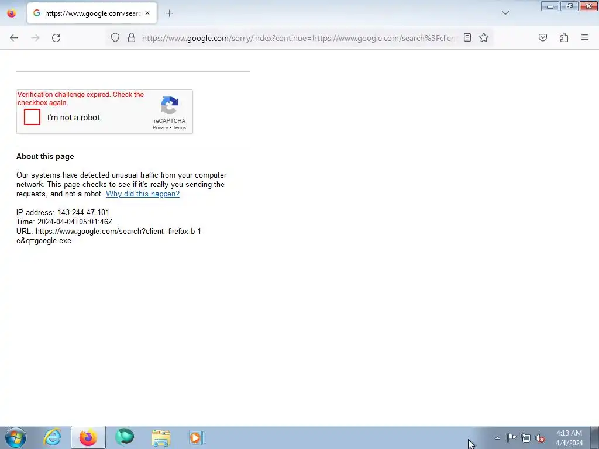The height and width of the screenshot is (449, 599).
Task: Open the reCAPTCHA Terms link
Action: pyautogui.click(x=179, y=127)
